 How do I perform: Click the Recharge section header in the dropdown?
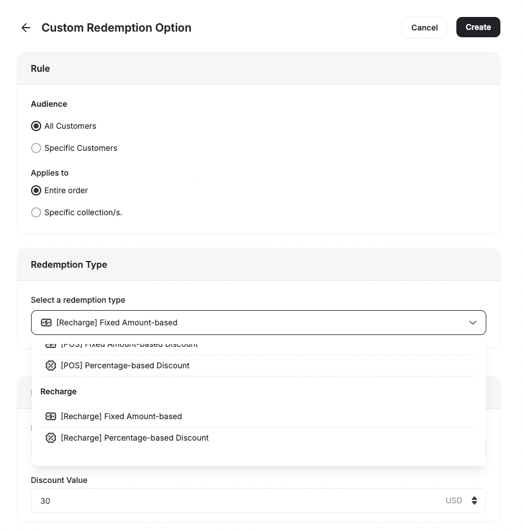pos(58,391)
